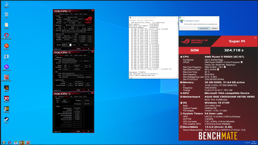Click Validate in bottom CPU-Z Memory window
258x145 pixels.
(78, 131)
